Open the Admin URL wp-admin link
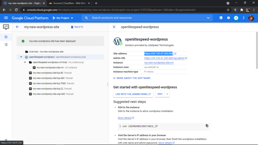The height and width of the screenshot is (145, 258). click(x=164, y=58)
